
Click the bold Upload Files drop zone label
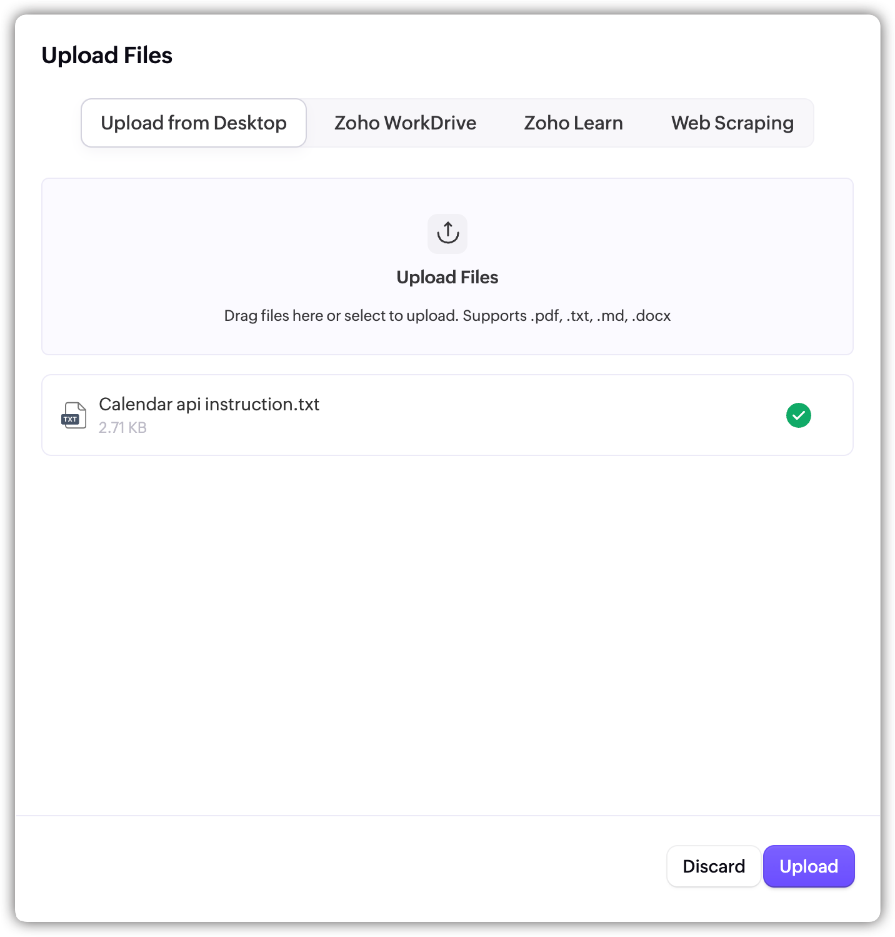[447, 278]
